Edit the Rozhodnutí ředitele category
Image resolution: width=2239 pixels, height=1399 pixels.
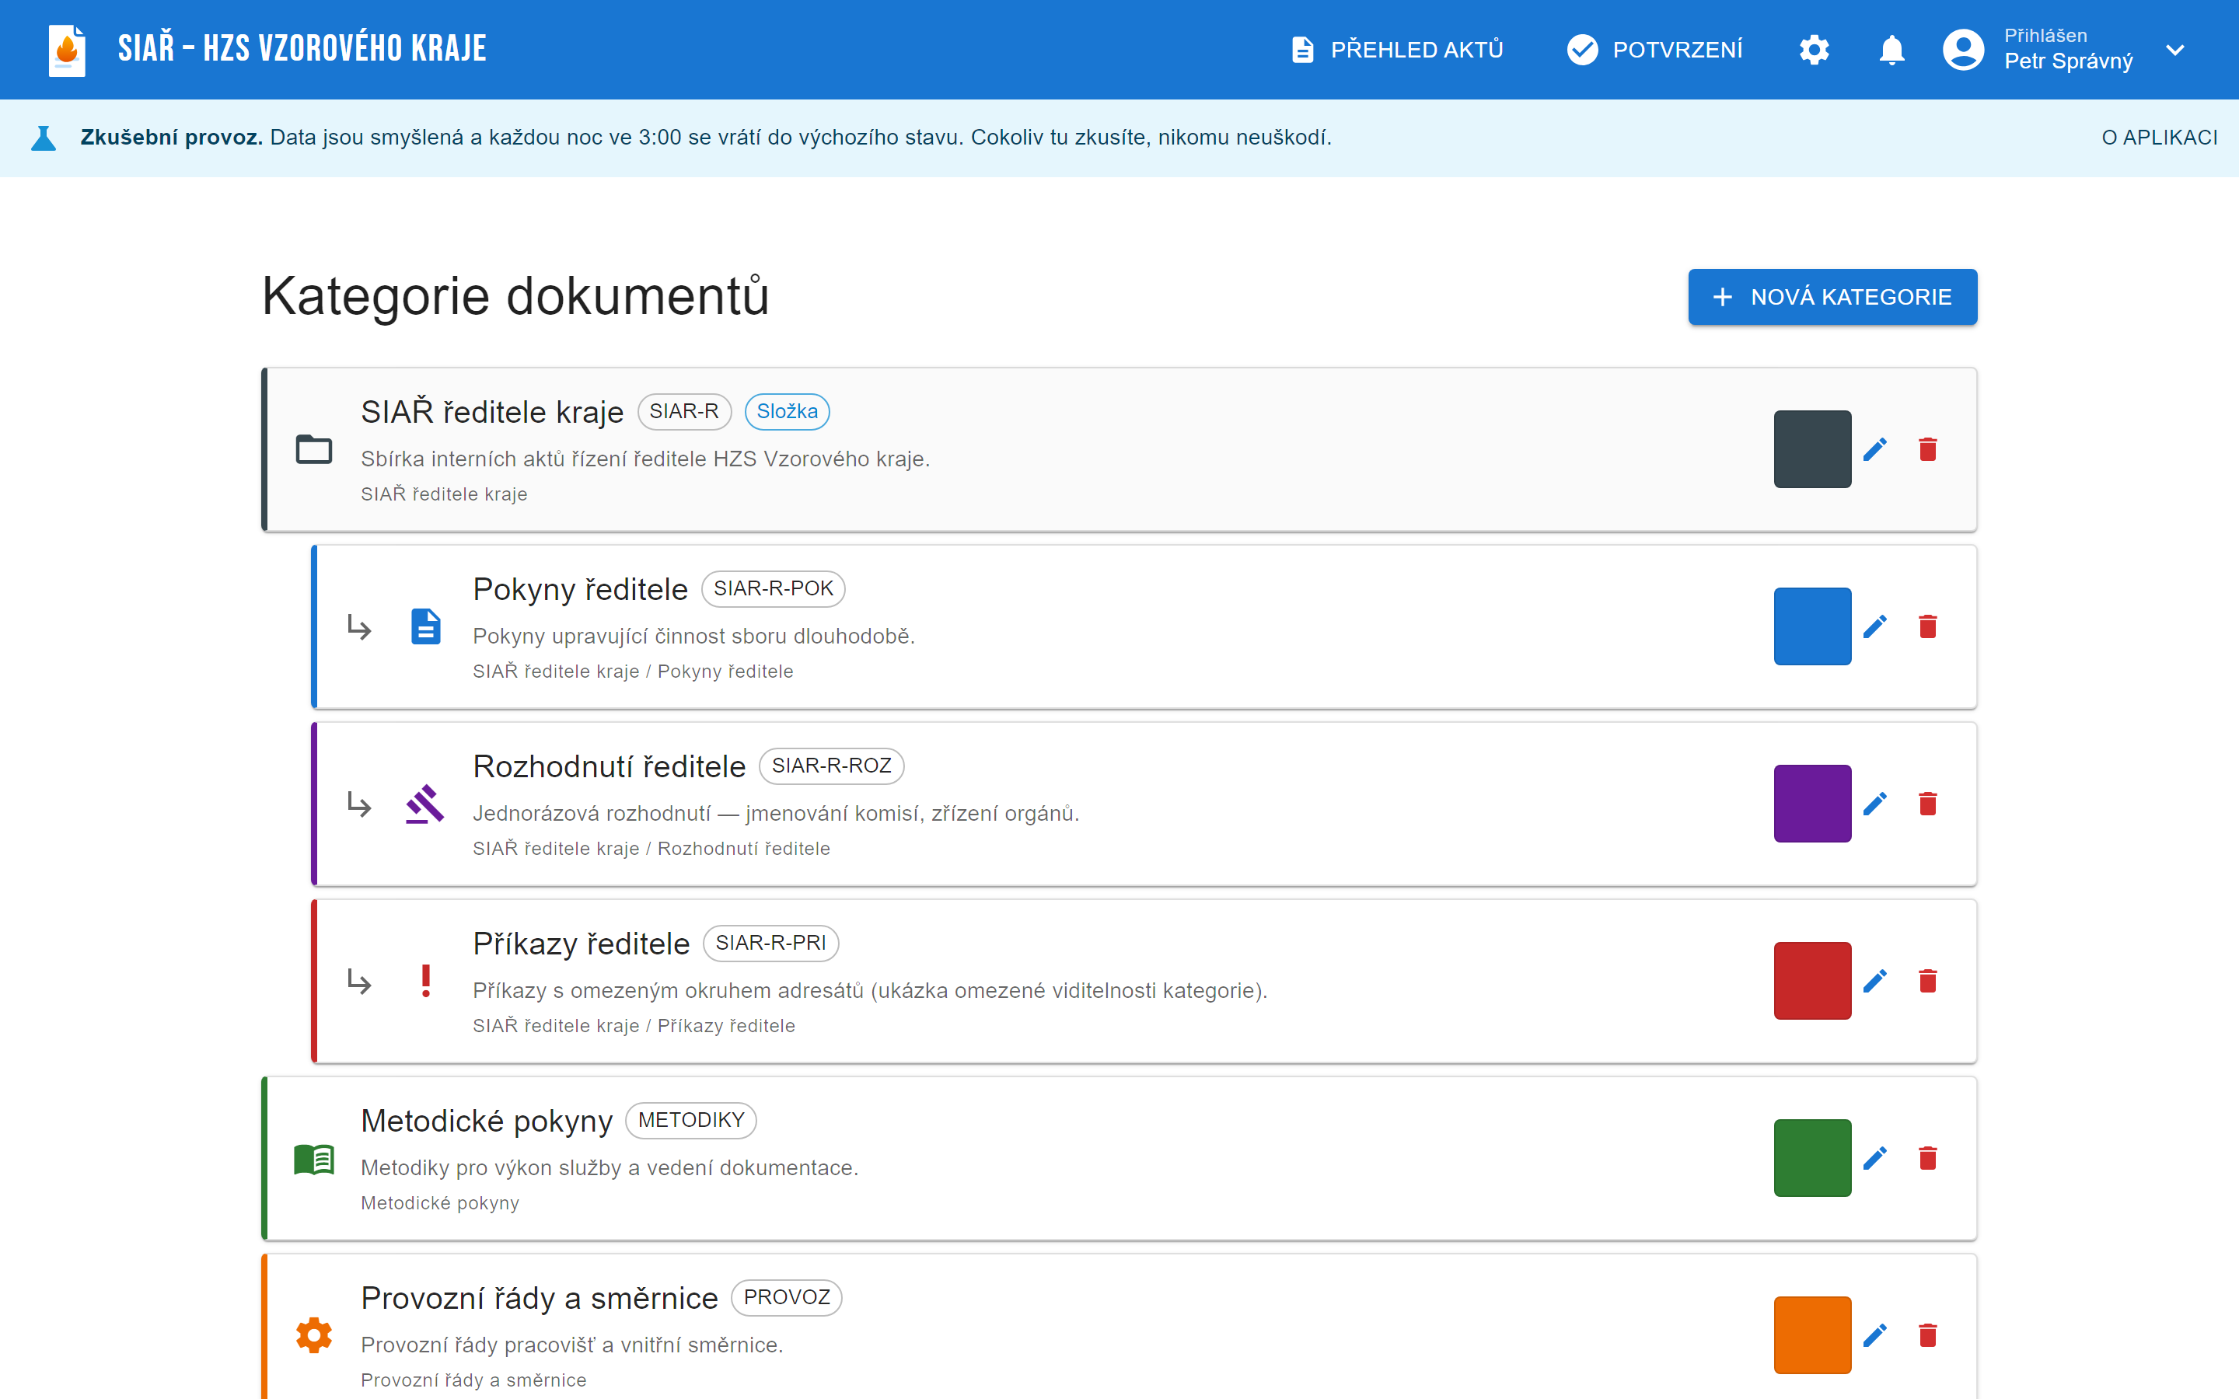click(x=1874, y=804)
